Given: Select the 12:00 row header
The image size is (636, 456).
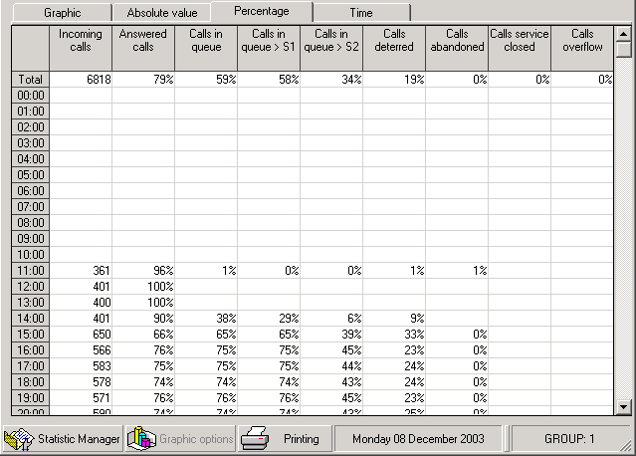Looking at the screenshot, I should point(31,287).
